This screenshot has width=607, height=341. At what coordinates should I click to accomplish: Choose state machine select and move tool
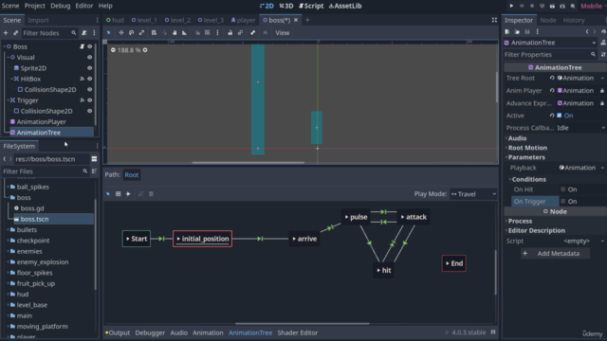coord(108,193)
